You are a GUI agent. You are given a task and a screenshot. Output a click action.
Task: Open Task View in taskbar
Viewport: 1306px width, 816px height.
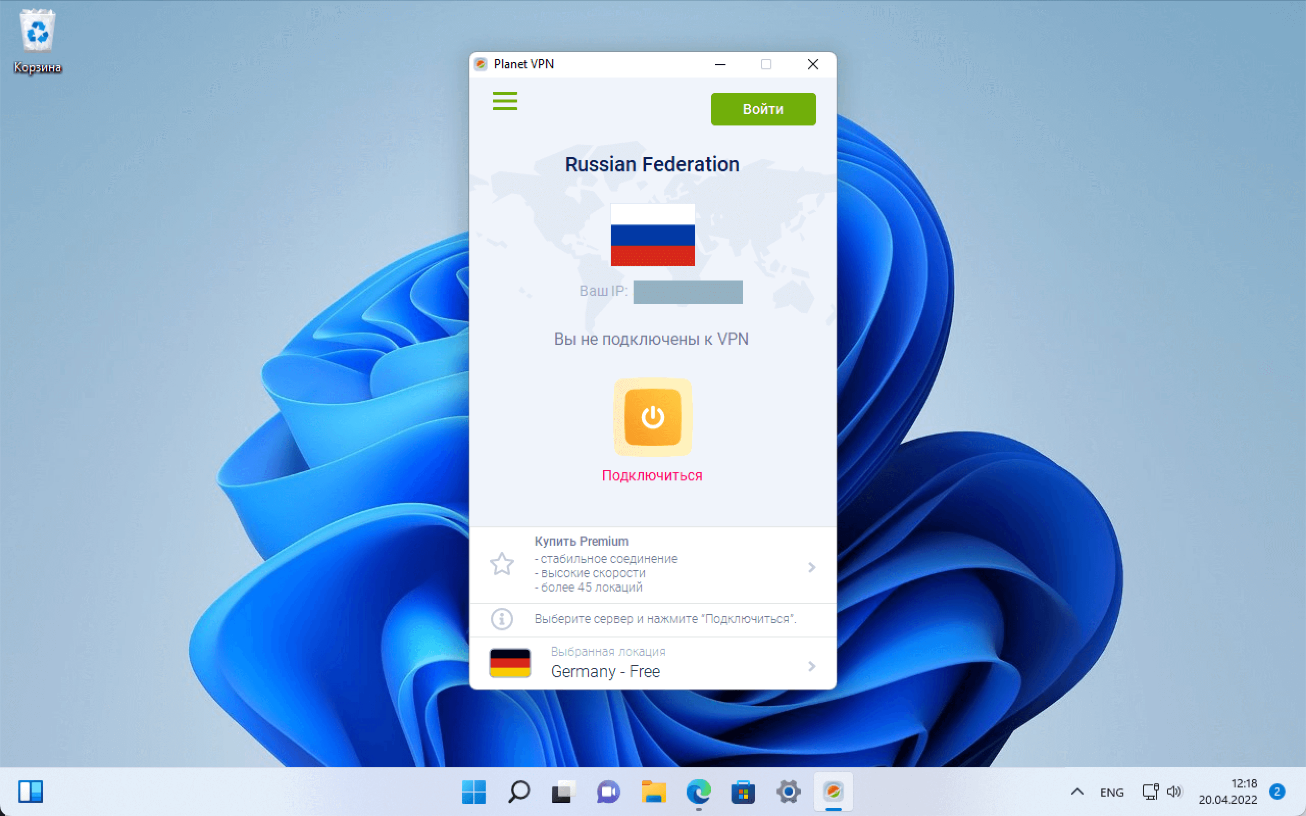click(563, 792)
